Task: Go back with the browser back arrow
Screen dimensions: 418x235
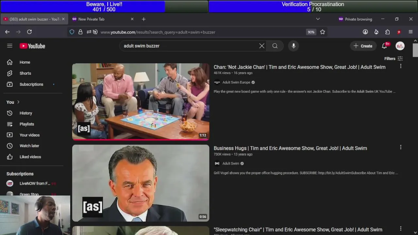Action: coord(7,32)
